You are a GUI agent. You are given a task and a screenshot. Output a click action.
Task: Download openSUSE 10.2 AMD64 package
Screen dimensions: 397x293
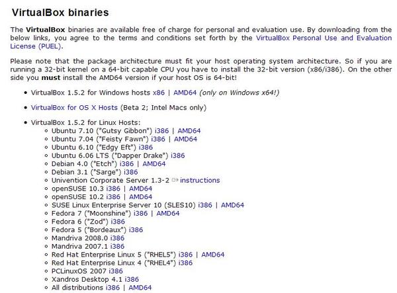point(140,197)
